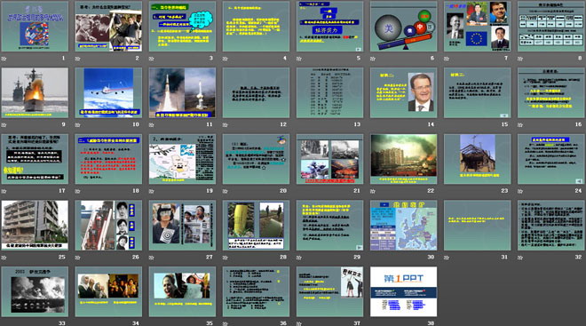Select slide 35 shouting woman thumbnail

[x=182, y=291]
